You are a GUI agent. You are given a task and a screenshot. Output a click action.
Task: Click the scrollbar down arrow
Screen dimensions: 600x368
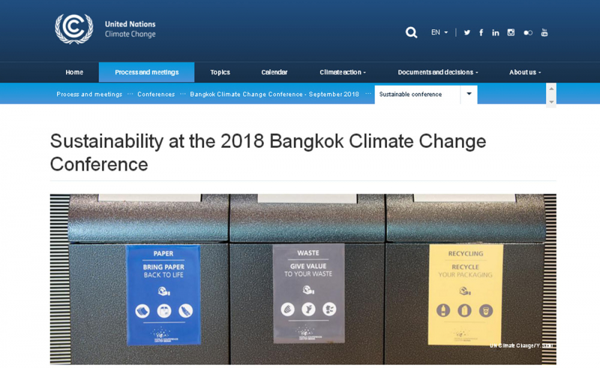[551, 102]
